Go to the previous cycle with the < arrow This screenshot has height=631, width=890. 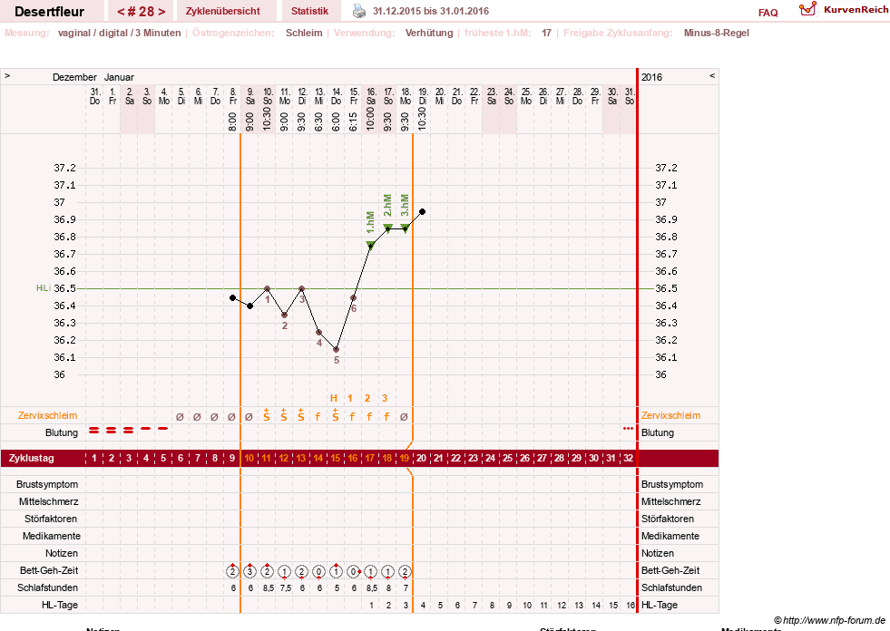click(121, 12)
